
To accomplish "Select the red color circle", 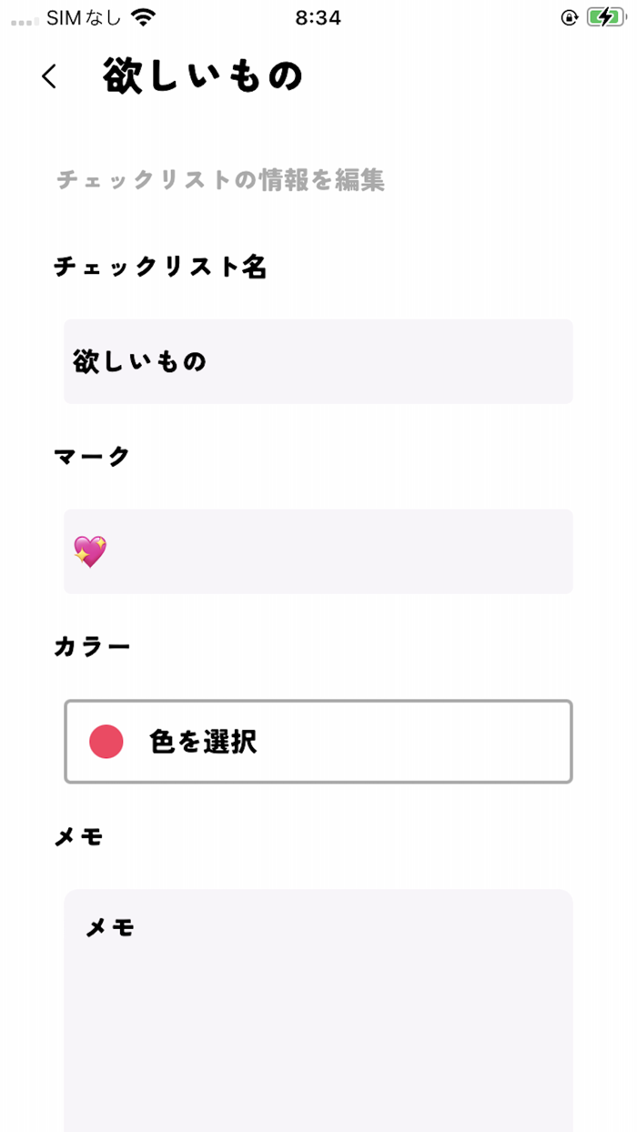I will tap(106, 742).
